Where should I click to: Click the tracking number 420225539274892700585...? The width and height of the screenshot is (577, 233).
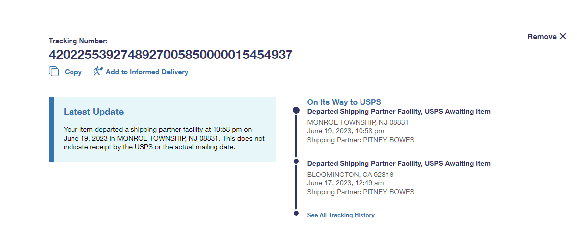(x=170, y=55)
